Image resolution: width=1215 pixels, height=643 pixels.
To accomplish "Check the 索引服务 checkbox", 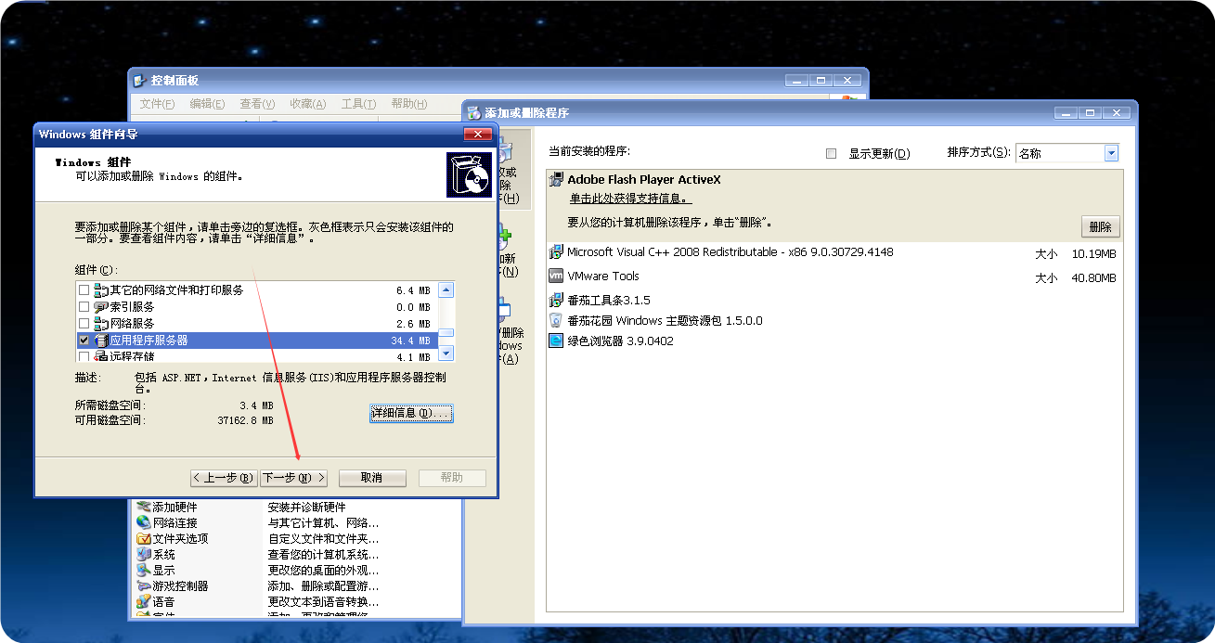I will tap(84, 307).
